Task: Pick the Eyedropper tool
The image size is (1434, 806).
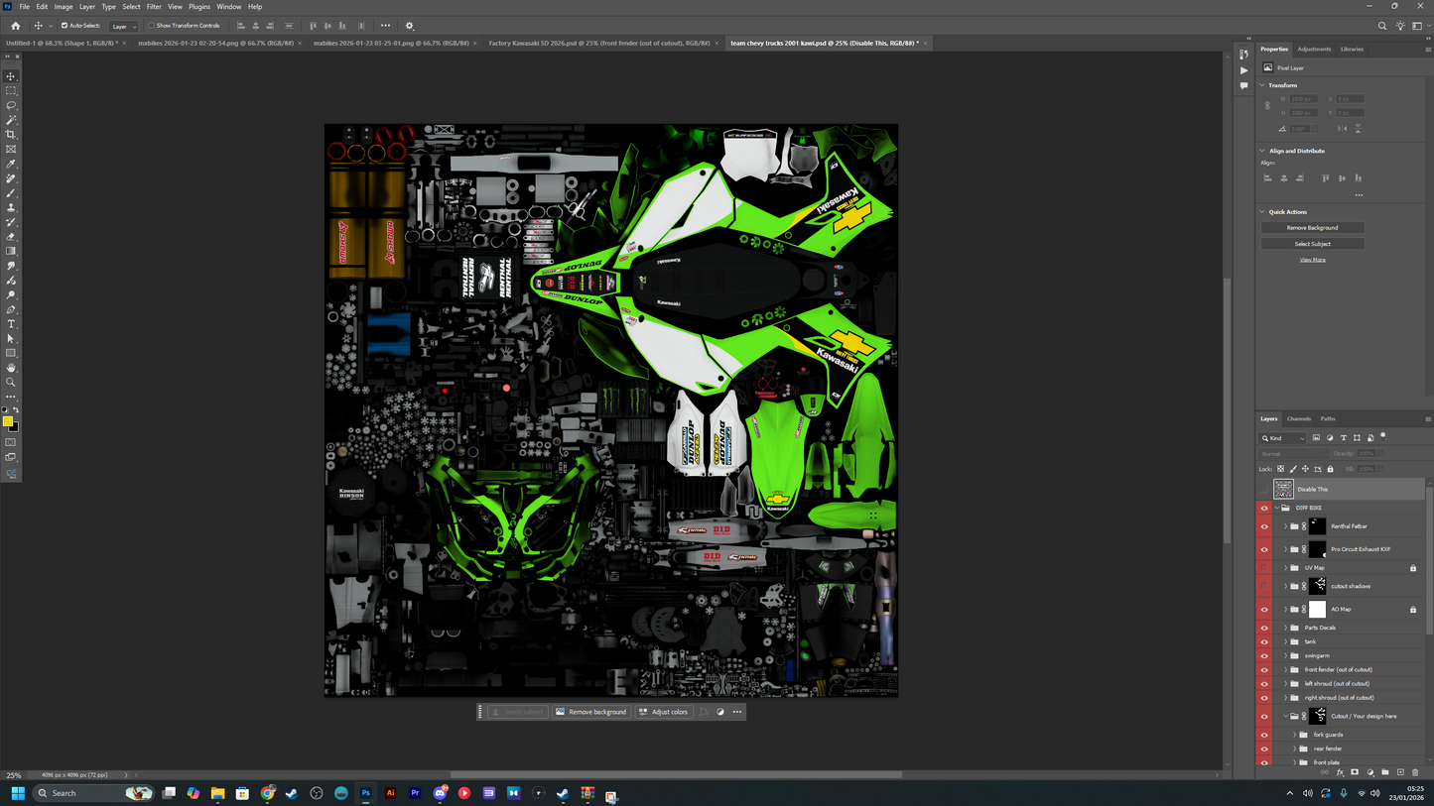Action: tap(11, 164)
